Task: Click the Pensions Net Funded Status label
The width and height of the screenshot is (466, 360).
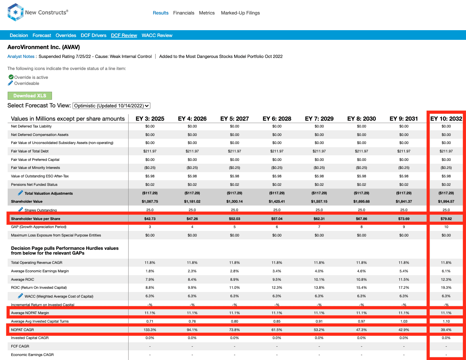Action: [x=34, y=185]
